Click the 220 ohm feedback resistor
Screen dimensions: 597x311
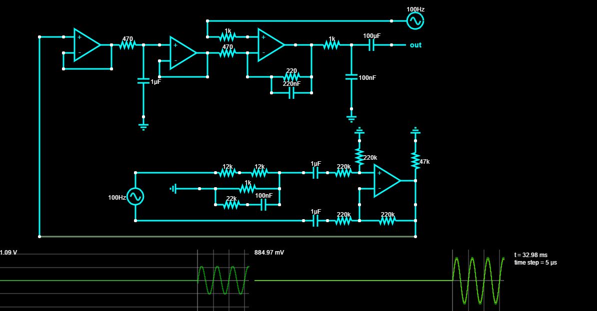291,77
